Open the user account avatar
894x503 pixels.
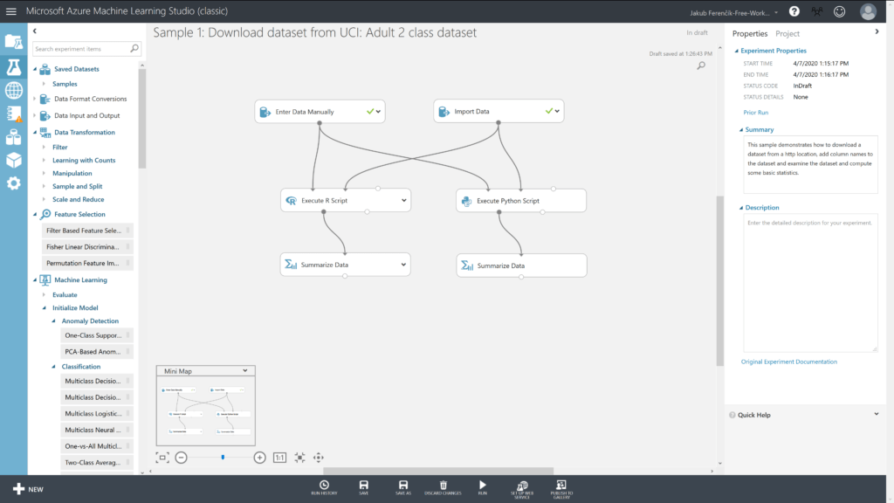[x=868, y=11]
